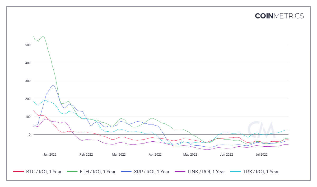The height and width of the screenshot is (187, 317).
Task: Click the CM watermark in the chart
Action: click(x=261, y=128)
